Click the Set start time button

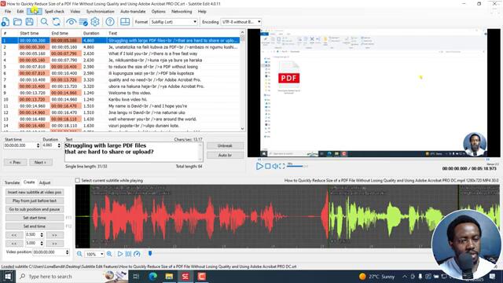(35, 218)
